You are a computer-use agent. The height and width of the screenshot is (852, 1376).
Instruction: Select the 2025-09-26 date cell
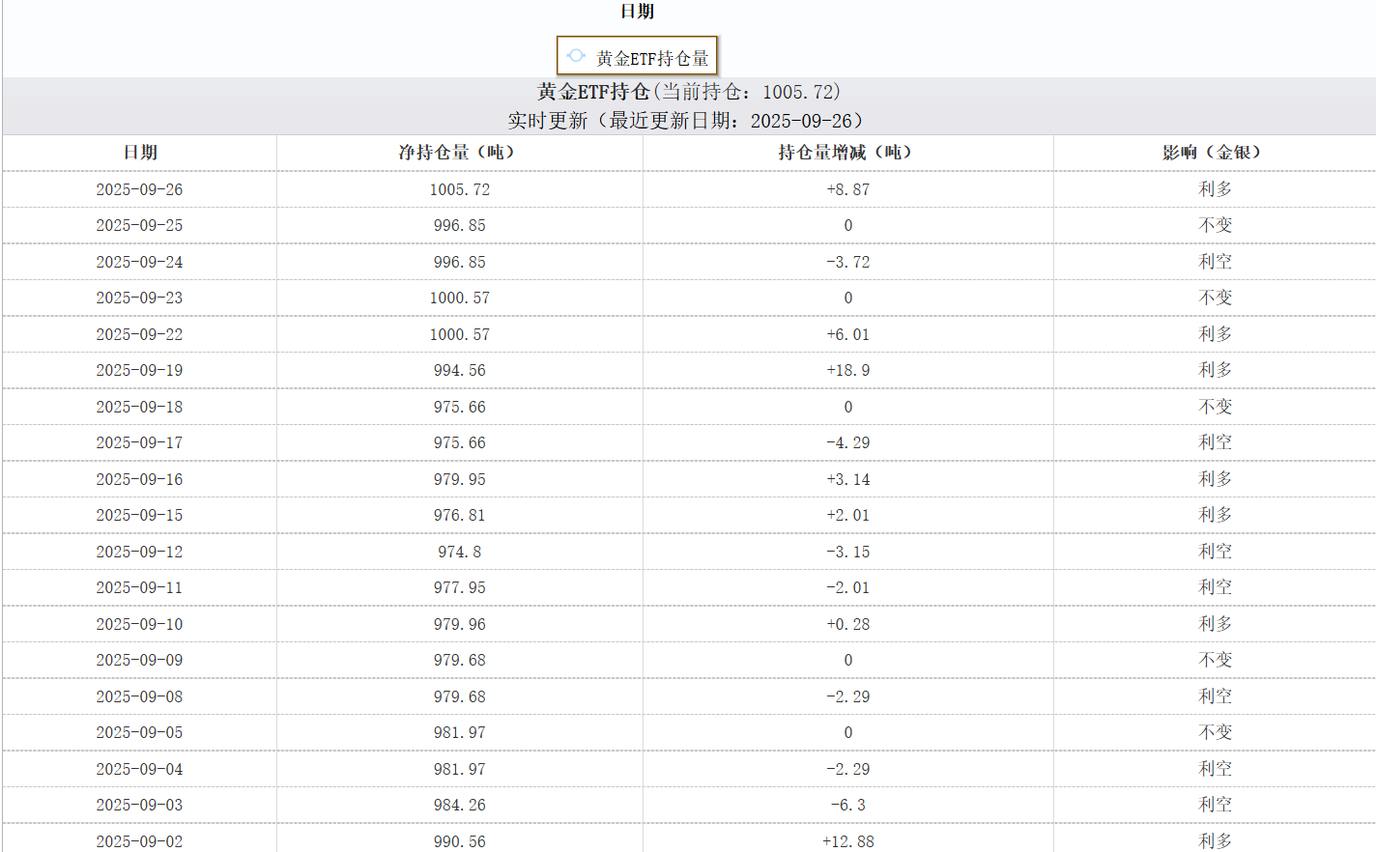[x=139, y=189]
